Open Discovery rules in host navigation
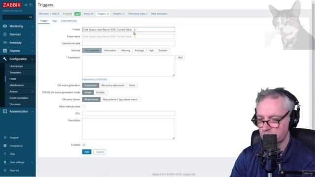 (138, 14)
